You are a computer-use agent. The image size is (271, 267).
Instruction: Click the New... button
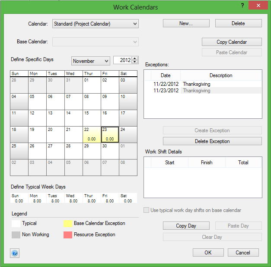[186, 23]
